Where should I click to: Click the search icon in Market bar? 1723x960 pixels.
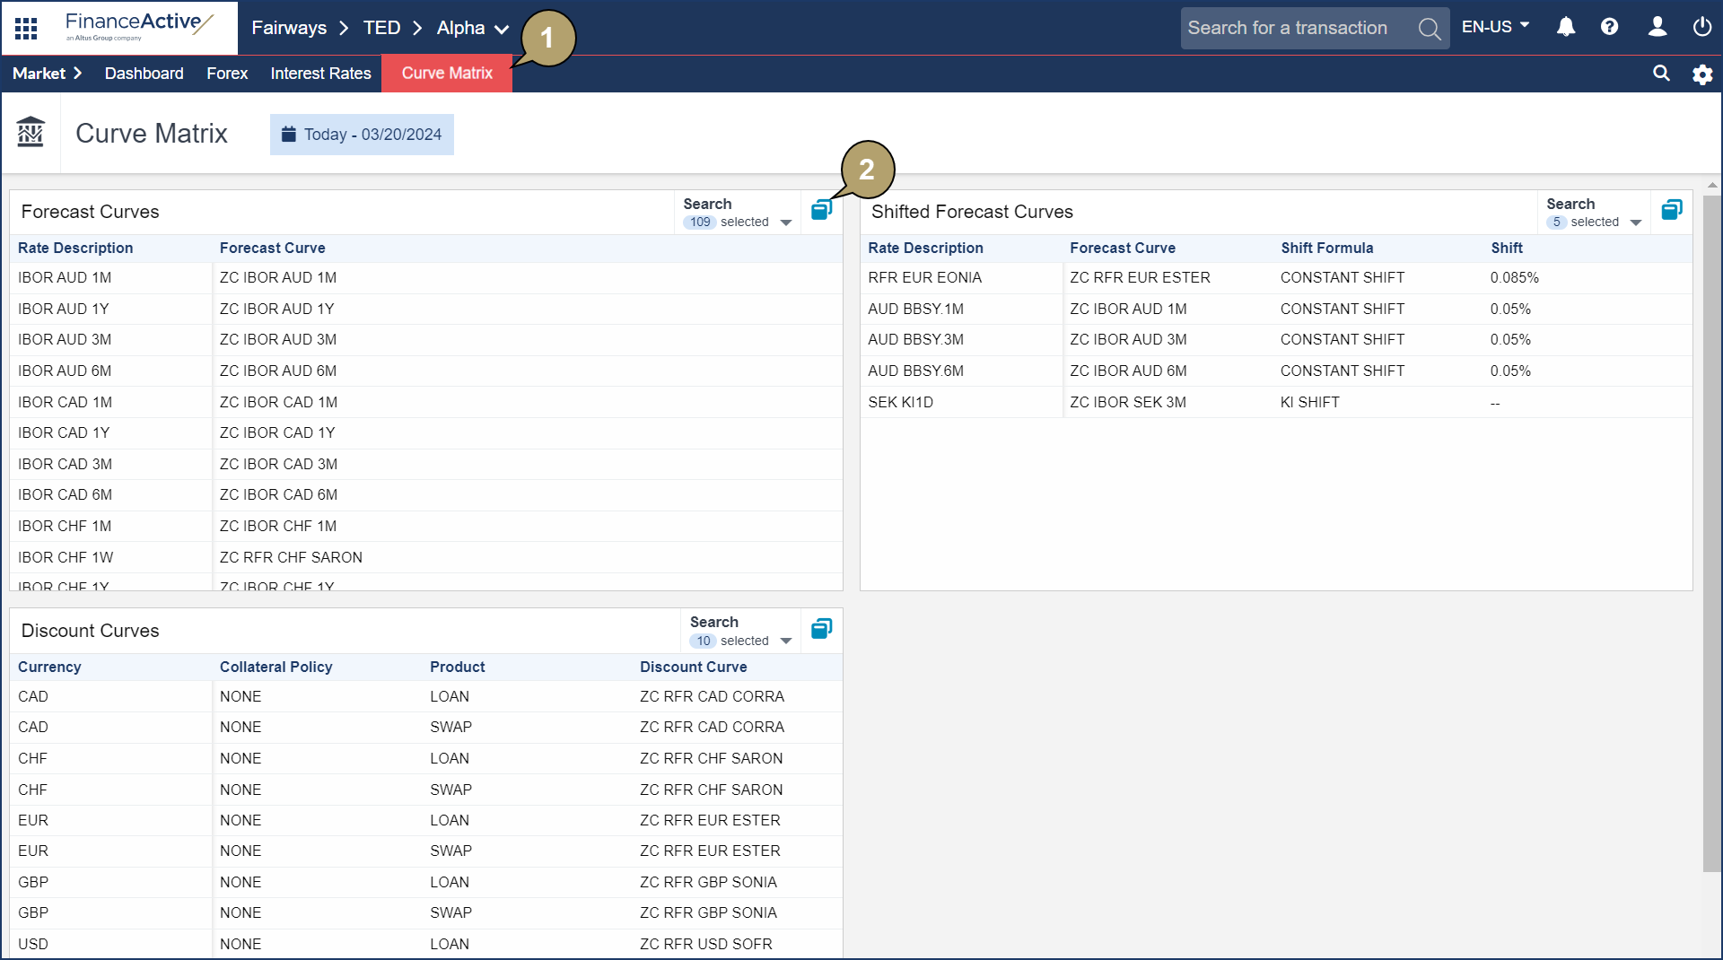click(1661, 74)
